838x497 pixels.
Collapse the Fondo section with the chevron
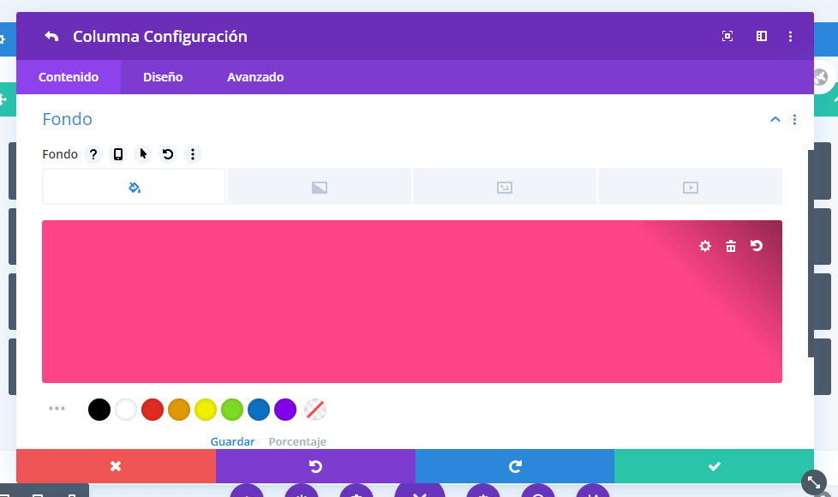pyautogui.click(x=775, y=119)
